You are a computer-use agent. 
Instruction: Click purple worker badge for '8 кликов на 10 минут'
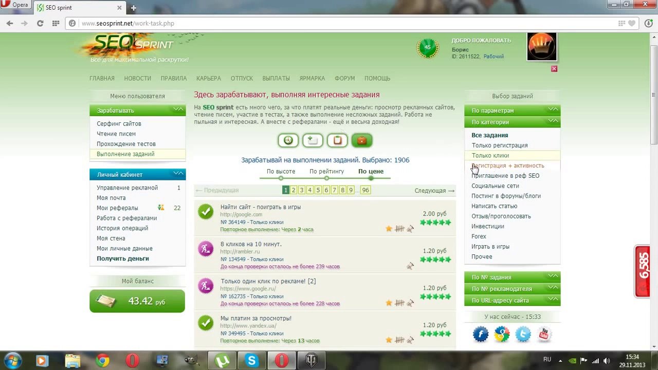[206, 249]
